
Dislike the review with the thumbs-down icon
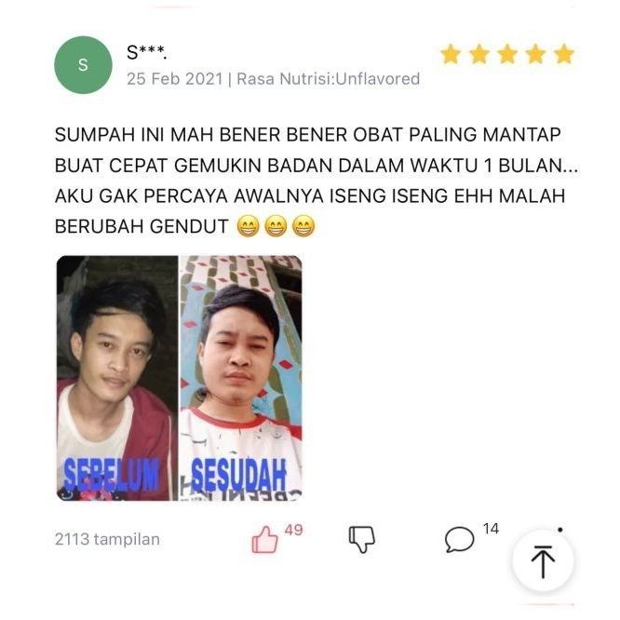coord(362,539)
